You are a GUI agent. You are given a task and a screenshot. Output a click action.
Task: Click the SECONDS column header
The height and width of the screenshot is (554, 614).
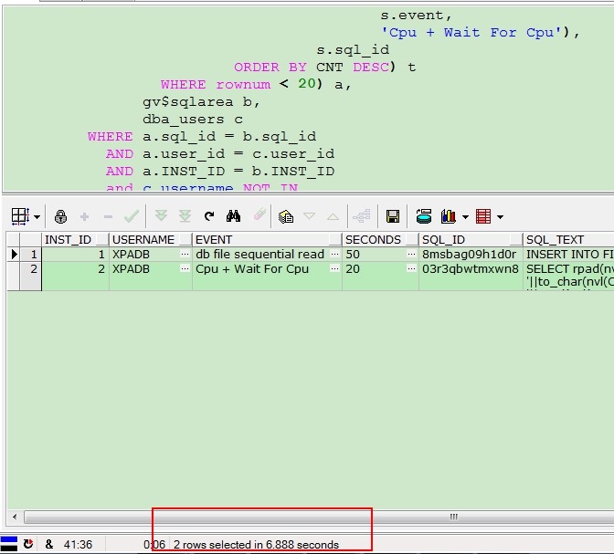(380, 239)
